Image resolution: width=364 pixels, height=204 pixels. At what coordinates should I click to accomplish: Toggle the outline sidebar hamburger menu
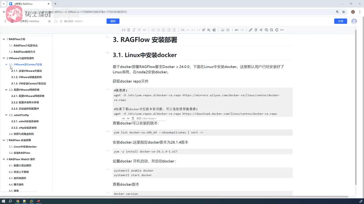(x=12, y=21)
